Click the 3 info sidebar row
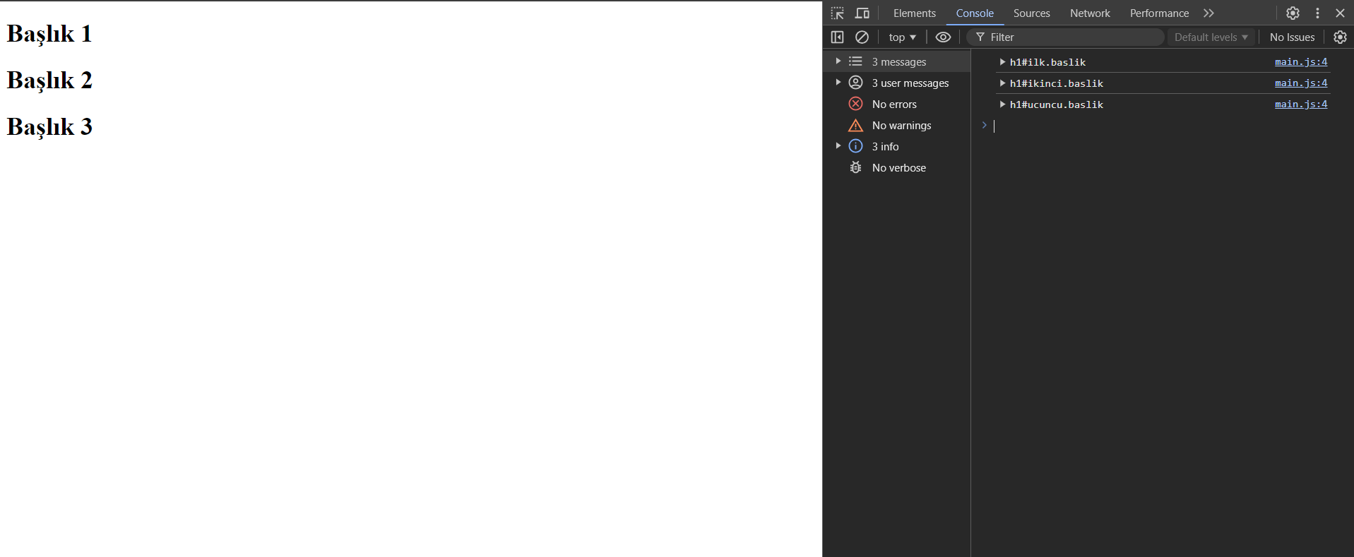The height and width of the screenshot is (557, 1354). (x=897, y=146)
